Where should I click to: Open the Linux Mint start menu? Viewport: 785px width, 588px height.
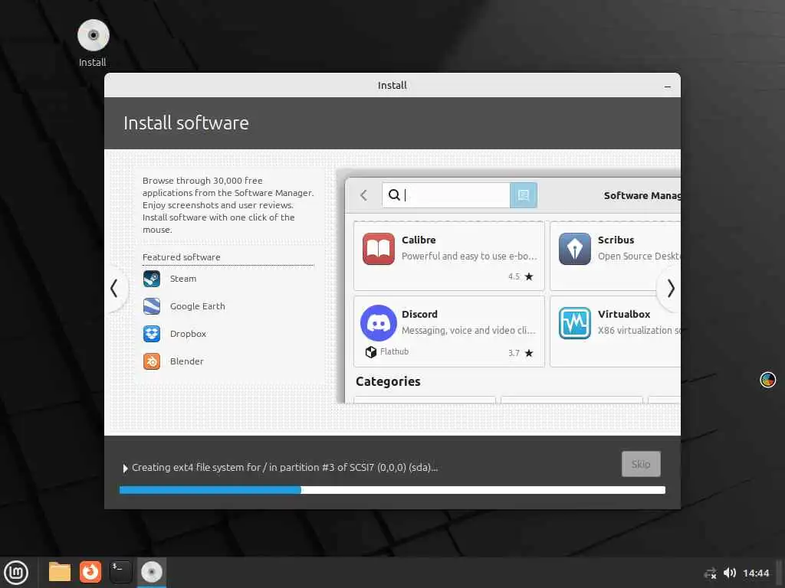pos(16,573)
